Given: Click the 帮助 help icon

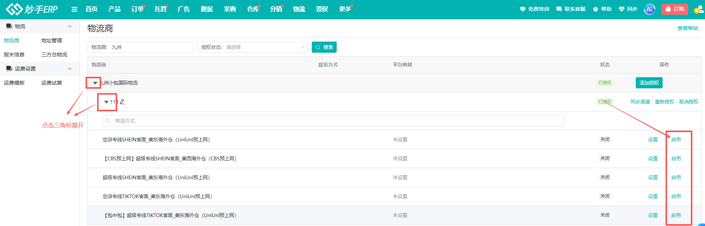Looking at the screenshot, I should pos(596,9).
